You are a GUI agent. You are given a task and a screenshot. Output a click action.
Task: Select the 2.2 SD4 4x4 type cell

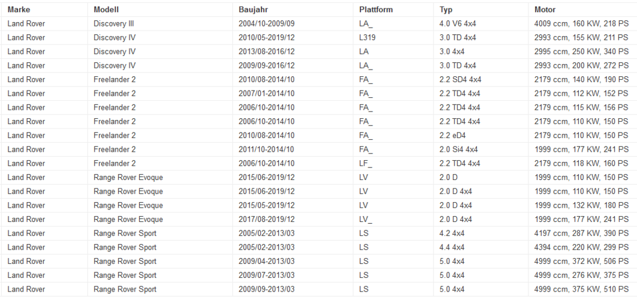[460, 79]
